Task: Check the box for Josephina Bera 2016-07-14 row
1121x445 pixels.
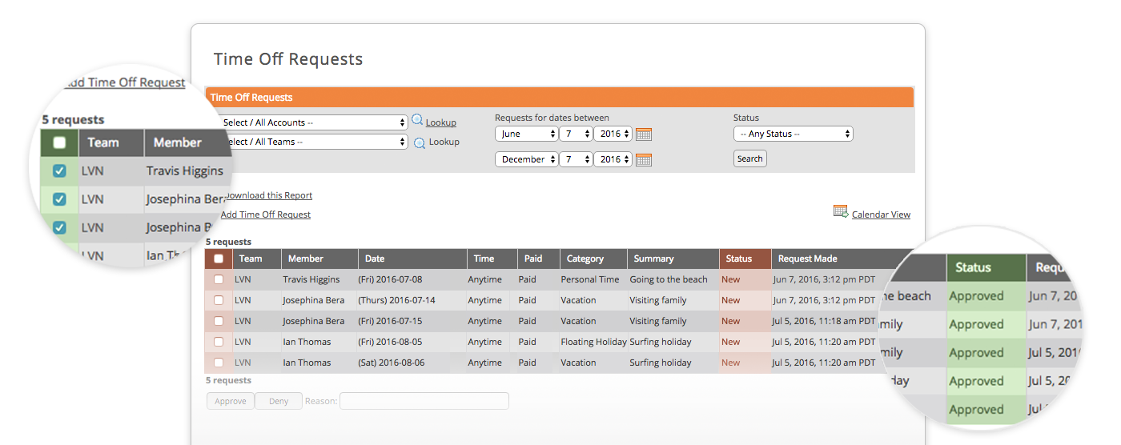Action: [219, 300]
